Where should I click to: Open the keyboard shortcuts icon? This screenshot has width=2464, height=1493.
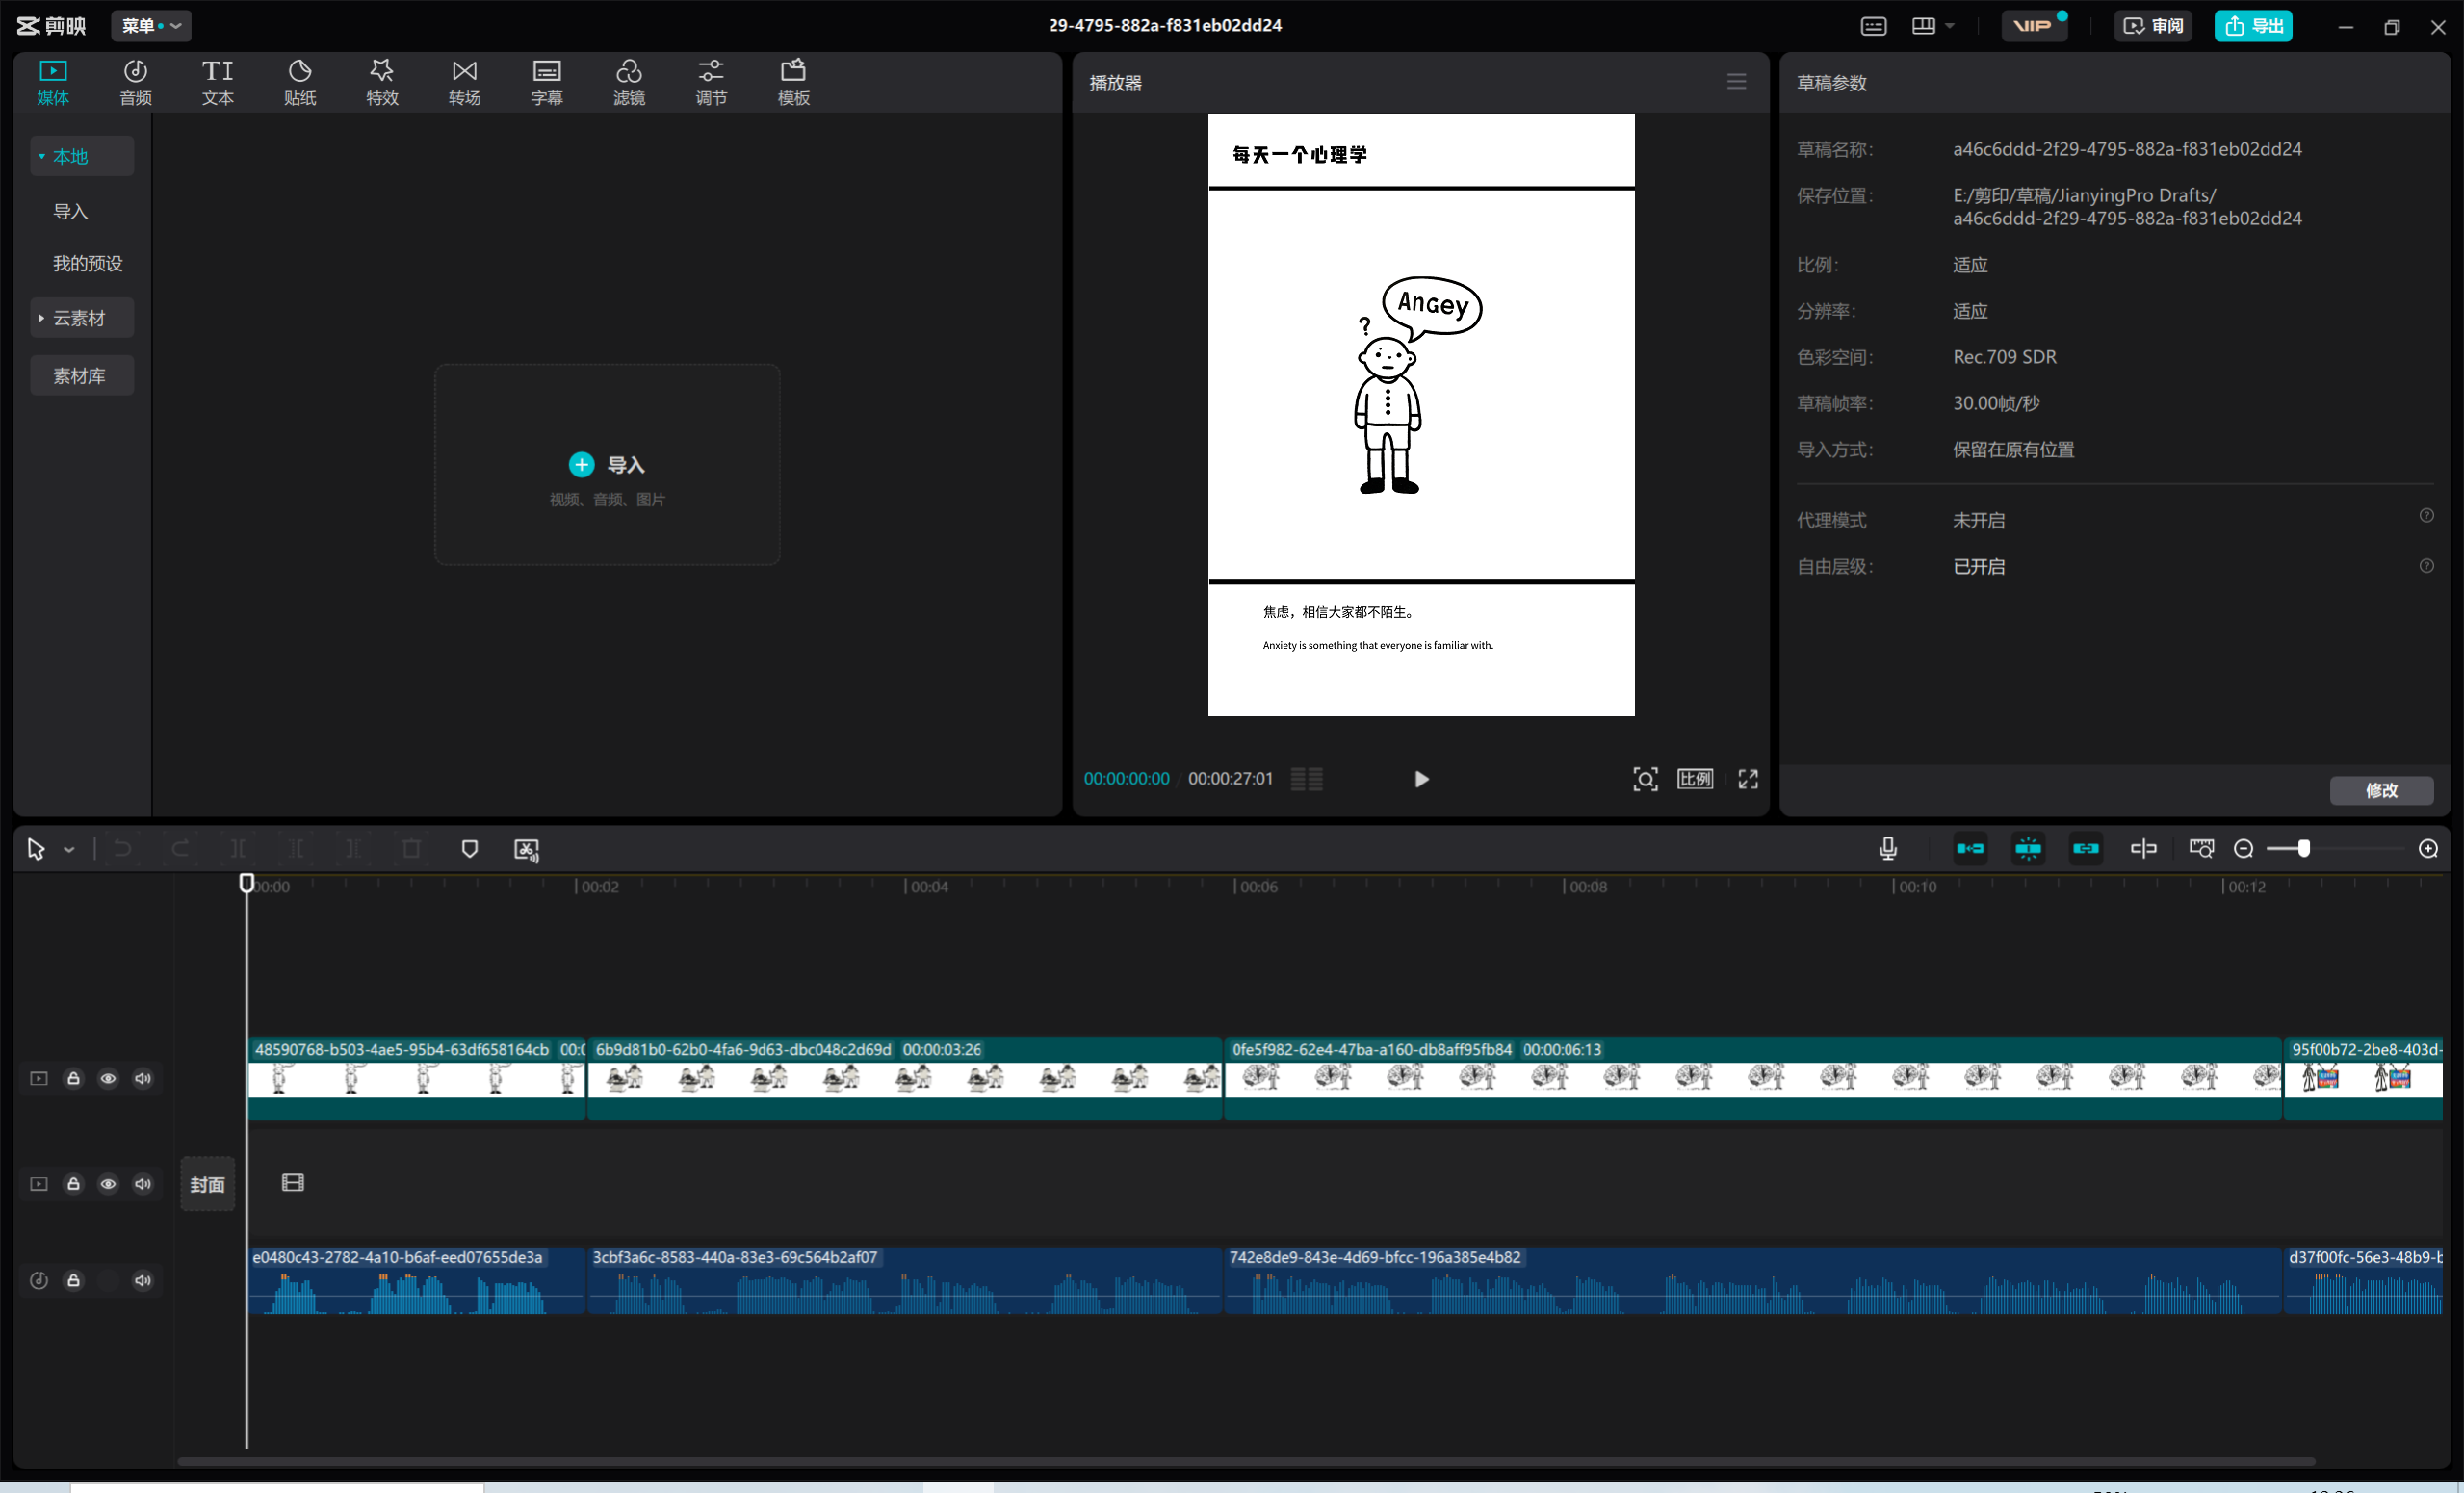pyautogui.click(x=1873, y=26)
